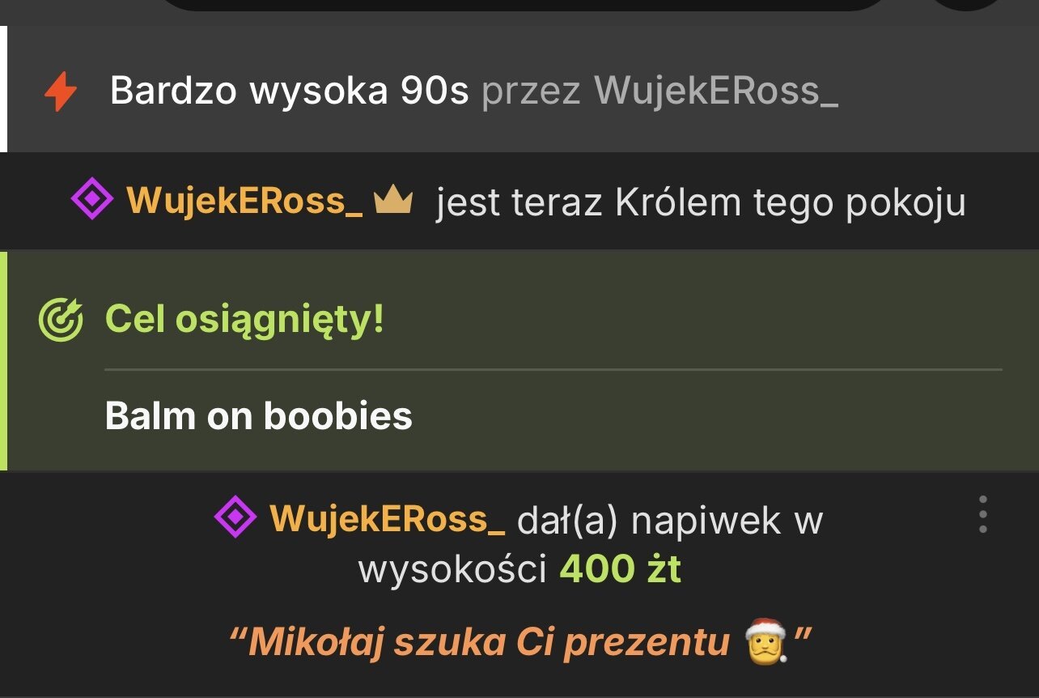Viewport: 1039px width, 698px height.
Task: Click the 'Balm on boobies' goal text
Action: coord(259,416)
